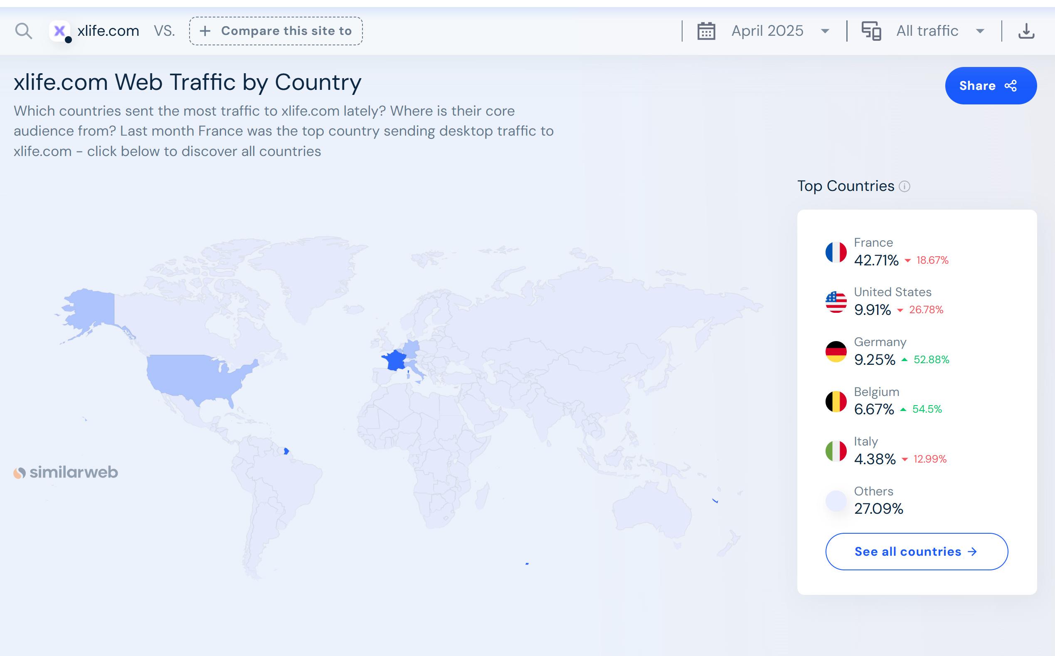This screenshot has width=1055, height=656.
Task: Open See all countries link
Action: (916, 552)
